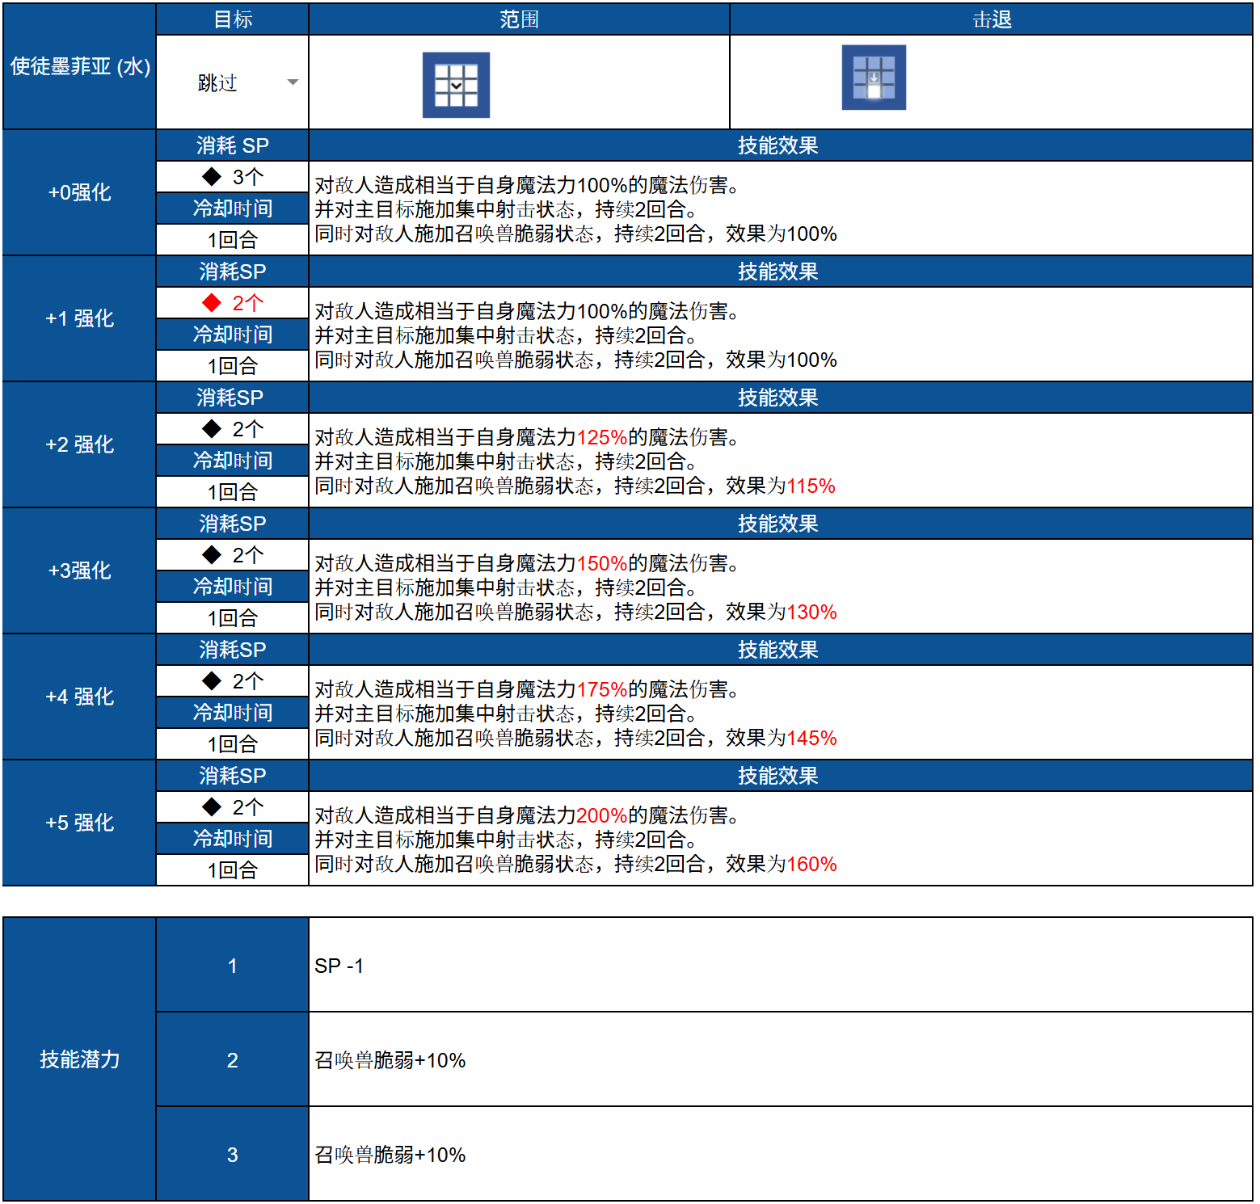Click the 范围 range grid icon

pyautogui.click(x=456, y=85)
